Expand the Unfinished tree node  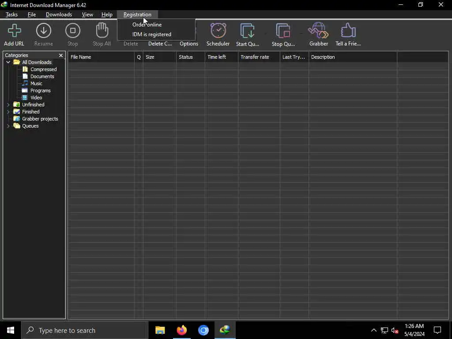pos(8,105)
